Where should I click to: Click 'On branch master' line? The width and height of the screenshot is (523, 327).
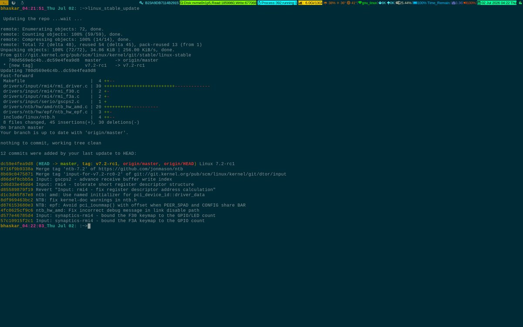[22, 128]
